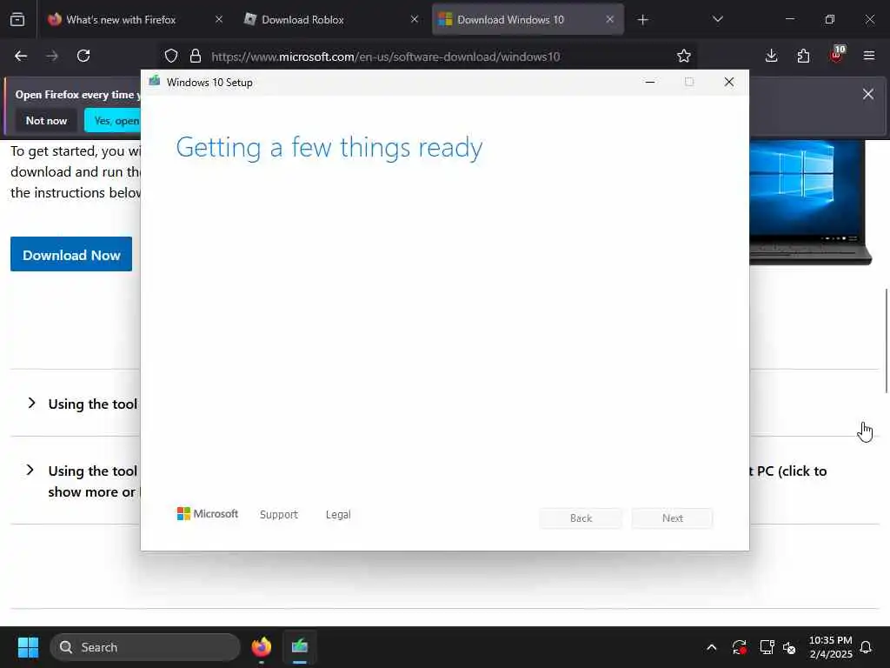The image size is (890, 668).
Task: Open the clock and date 10:35 PM
Action: pos(830,647)
